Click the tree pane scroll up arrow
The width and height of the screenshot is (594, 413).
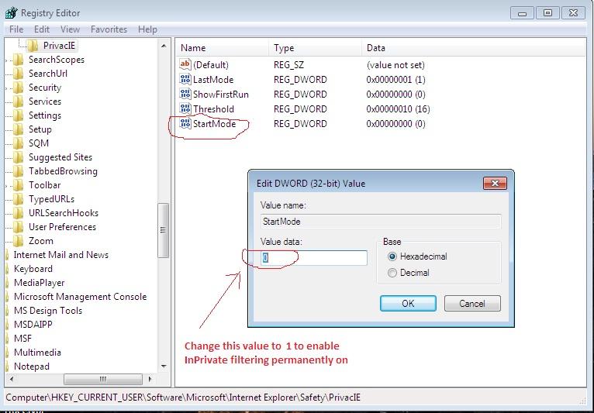(164, 46)
